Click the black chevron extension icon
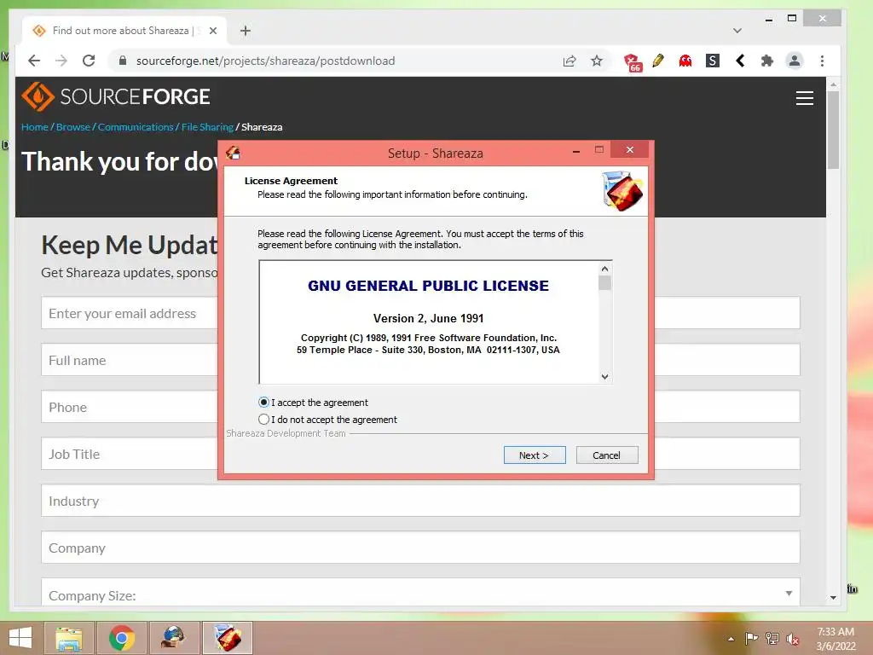The height and width of the screenshot is (655, 873). [740, 61]
